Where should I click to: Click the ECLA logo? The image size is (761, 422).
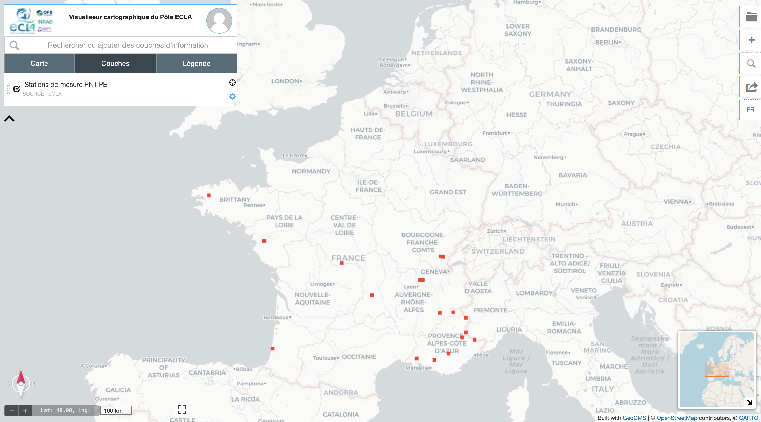31,21
